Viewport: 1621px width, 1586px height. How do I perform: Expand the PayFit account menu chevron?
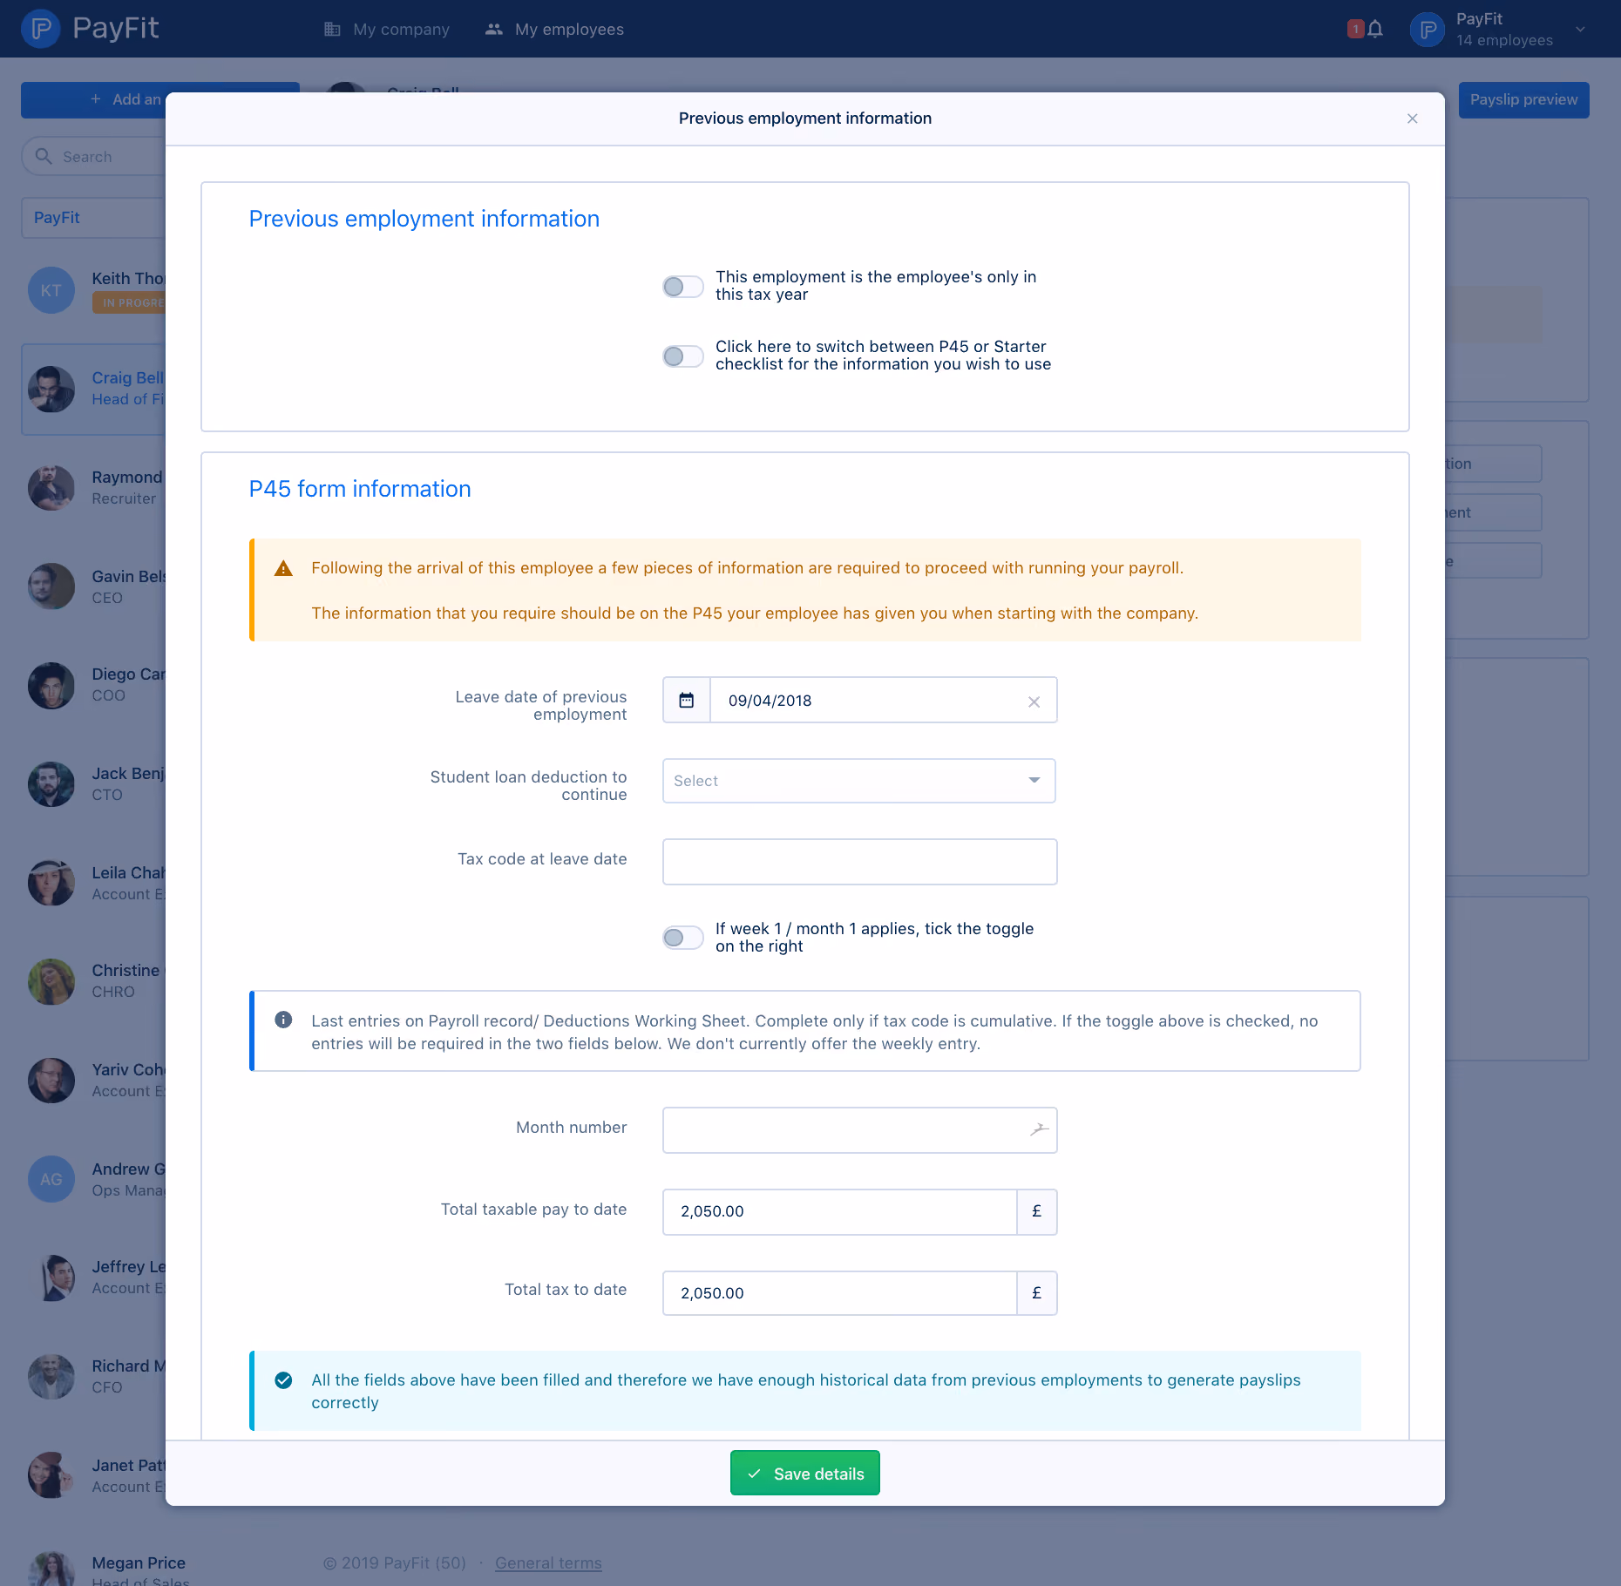(x=1580, y=30)
